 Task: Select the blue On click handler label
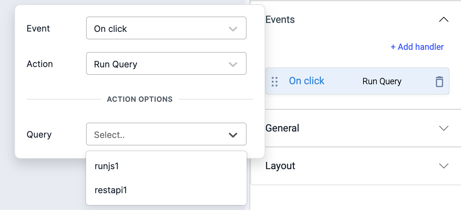coord(306,81)
